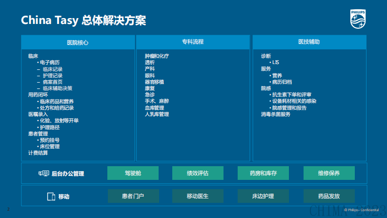Screen dimensions: 387x218
Task: Choose the 药品发放 box
Action: coord(329,196)
